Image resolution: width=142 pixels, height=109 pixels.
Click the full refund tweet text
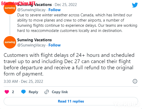pyautogui.click(x=69, y=64)
